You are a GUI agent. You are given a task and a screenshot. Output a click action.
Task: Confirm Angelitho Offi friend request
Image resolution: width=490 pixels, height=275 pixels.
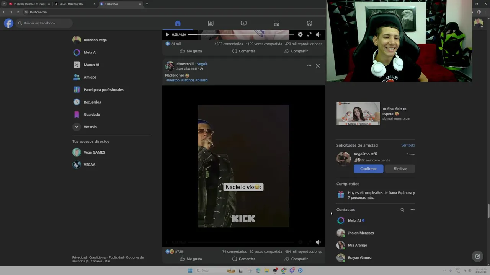coord(368,169)
